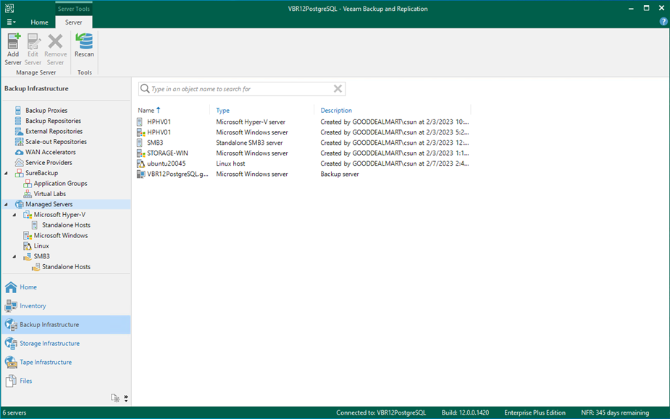Sort the list by Name column

149,110
